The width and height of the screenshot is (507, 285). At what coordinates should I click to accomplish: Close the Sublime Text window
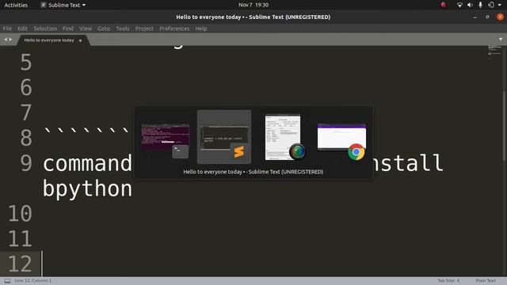[500, 17]
